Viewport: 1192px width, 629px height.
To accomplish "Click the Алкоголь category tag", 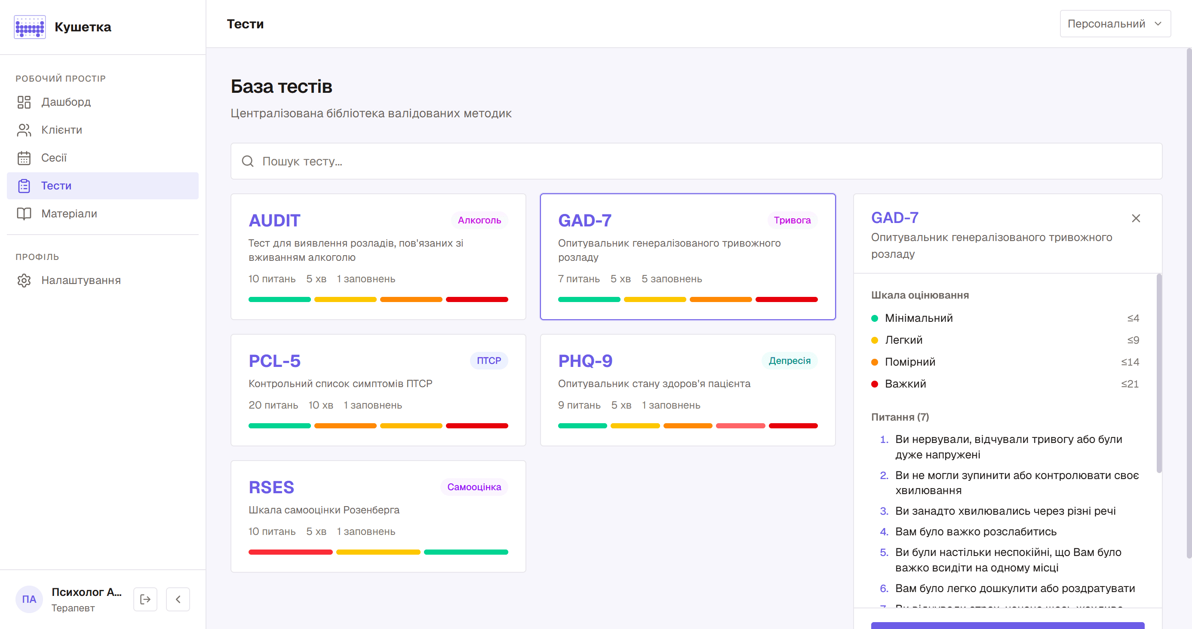I will (479, 220).
